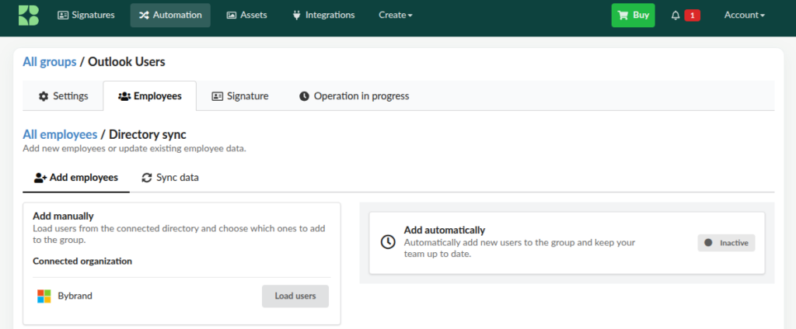796x329 pixels.
Task: Expand the Account dropdown
Action: (744, 16)
